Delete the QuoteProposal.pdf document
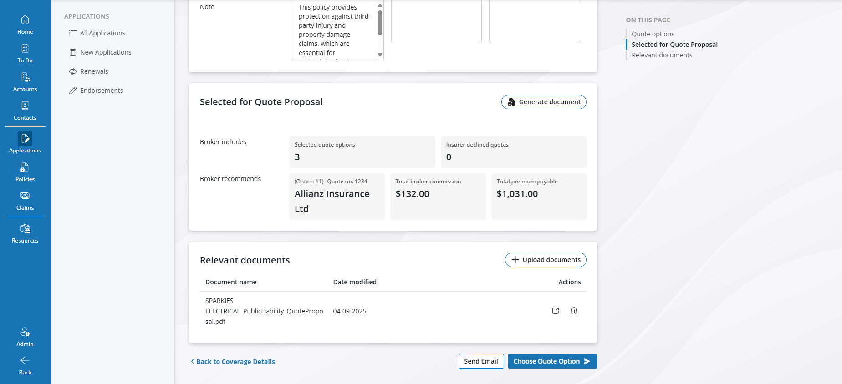This screenshot has height=384, width=842. (x=574, y=311)
